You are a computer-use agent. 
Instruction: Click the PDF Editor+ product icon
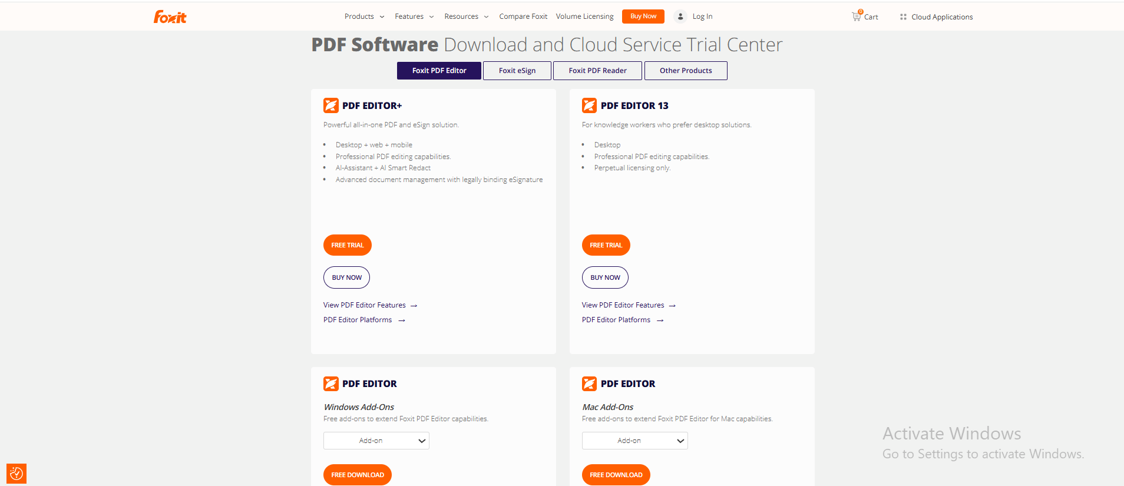[331, 105]
